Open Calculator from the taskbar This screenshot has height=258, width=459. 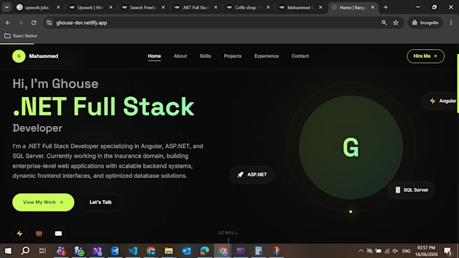(258, 251)
